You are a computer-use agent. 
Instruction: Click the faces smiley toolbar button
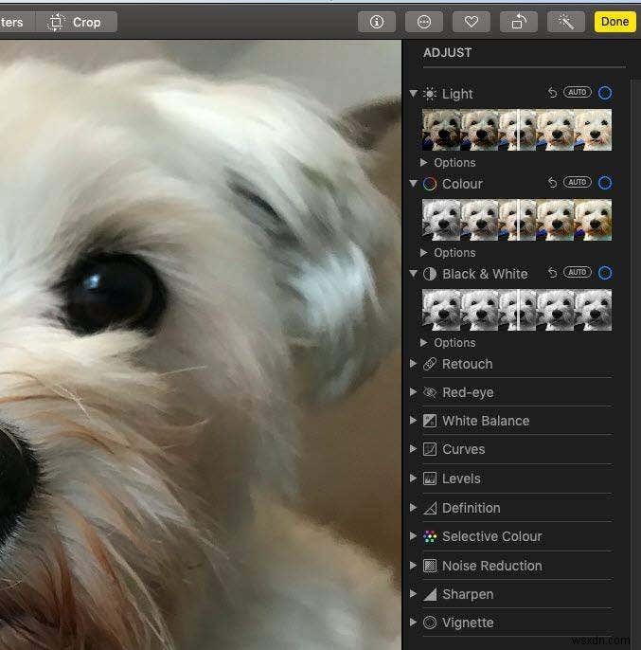click(x=424, y=22)
